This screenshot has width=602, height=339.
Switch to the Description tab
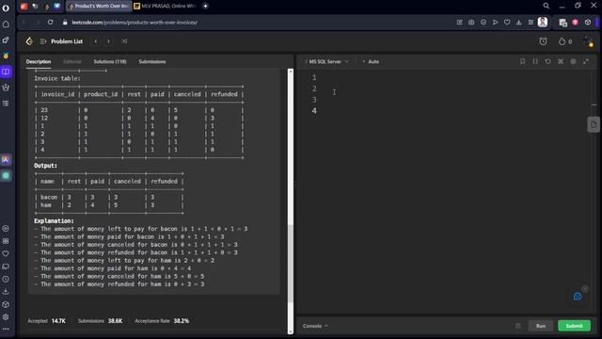pos(39,61)
